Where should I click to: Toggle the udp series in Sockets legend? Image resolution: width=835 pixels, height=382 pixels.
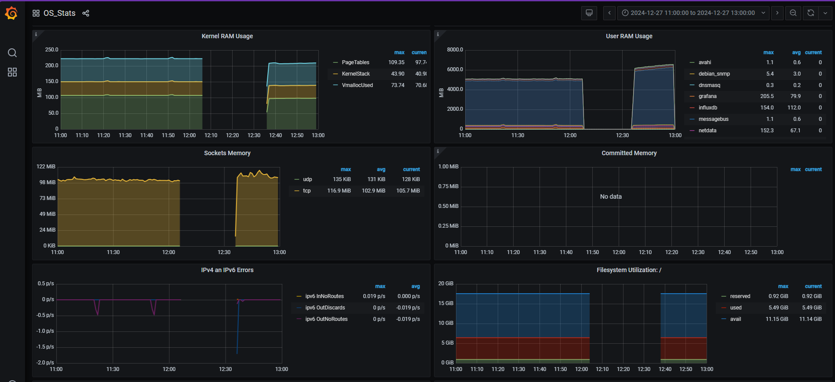pyautogui.click(x=307, y=179)
